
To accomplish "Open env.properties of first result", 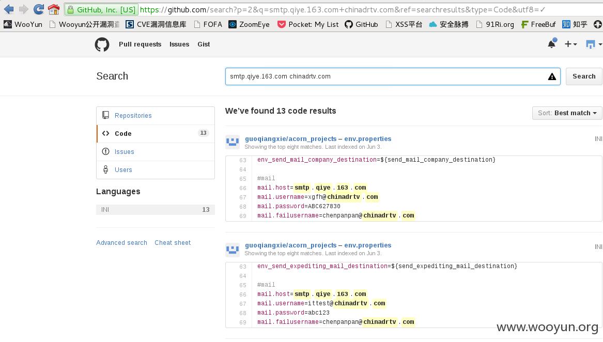I will coord(368,139).
